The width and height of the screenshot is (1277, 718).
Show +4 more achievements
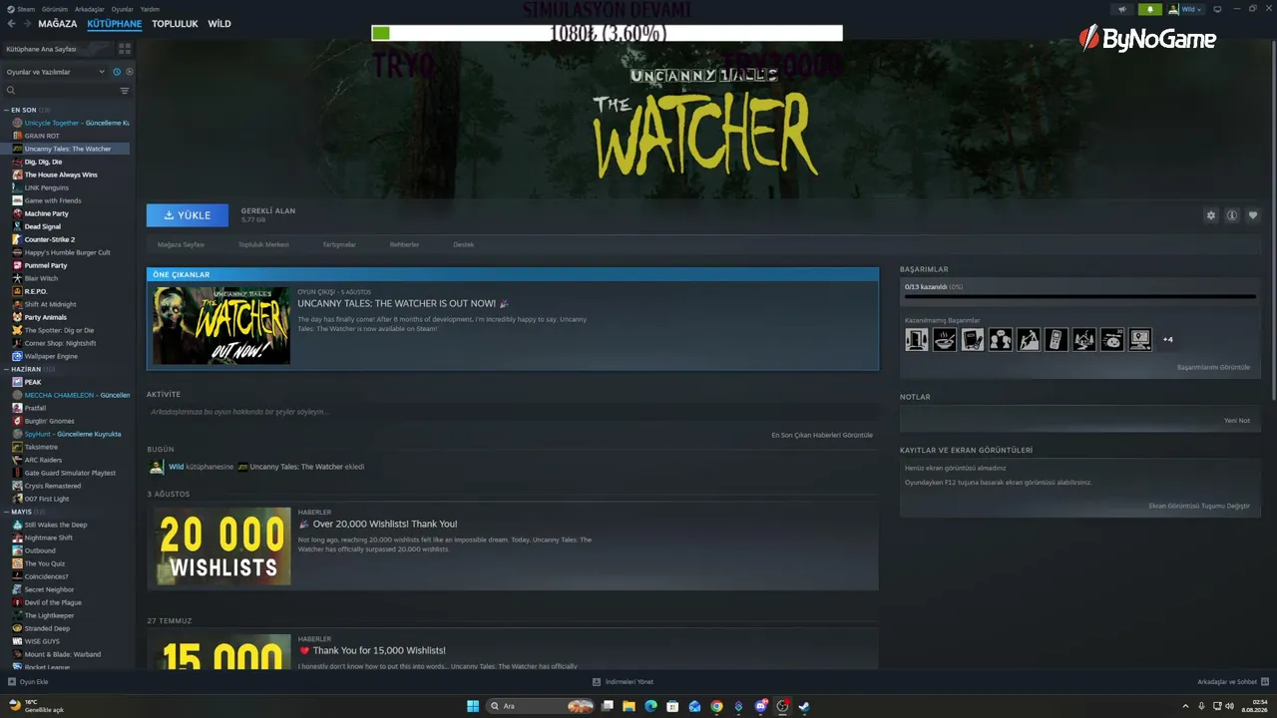point(1168,339)
